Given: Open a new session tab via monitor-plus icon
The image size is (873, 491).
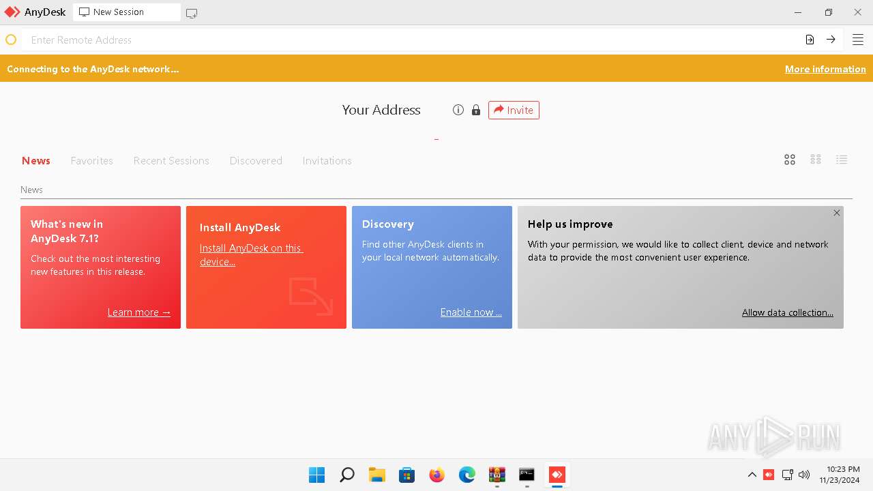Looking at the screenshot, I should pos(192,13).
